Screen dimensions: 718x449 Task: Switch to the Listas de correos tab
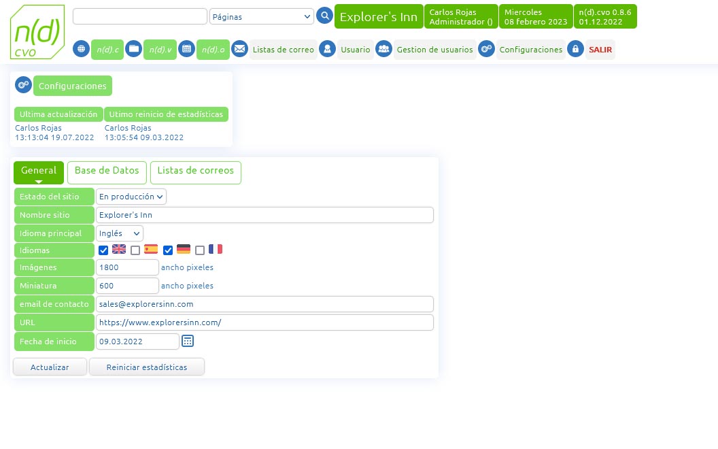(x=196, y=172)
